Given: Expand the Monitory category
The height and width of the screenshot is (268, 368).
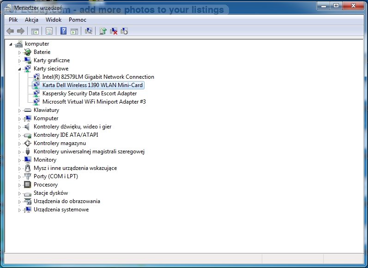Looking at the screenshot, I should [19, 160].
